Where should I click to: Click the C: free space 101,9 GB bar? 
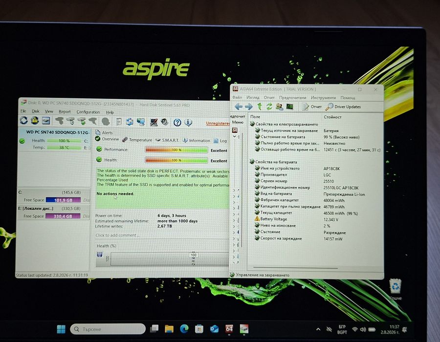[x=63, y=200]
